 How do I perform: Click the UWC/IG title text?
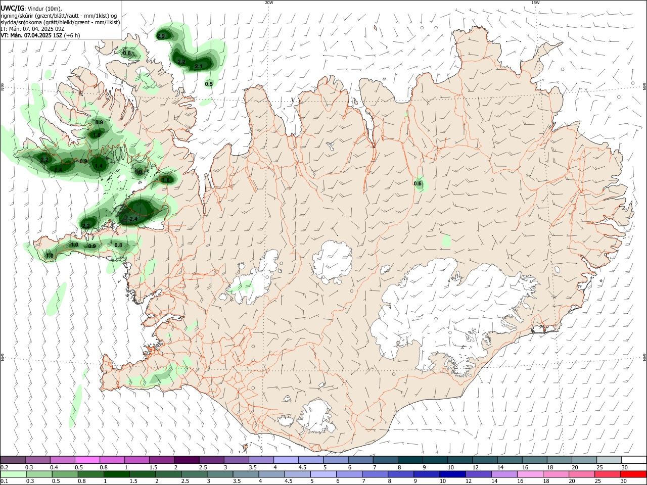pos(12,9)
